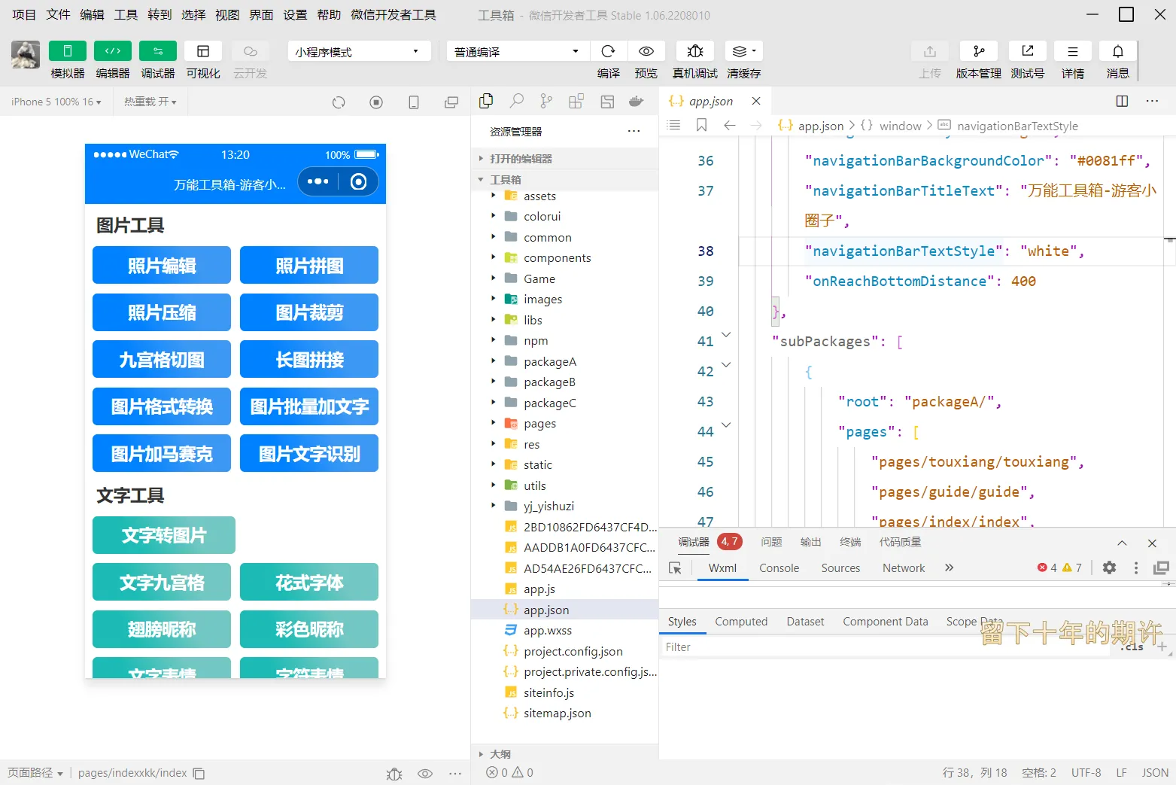Navigate back in the editor
Image resolution: width=1176 pixels, height=785 pixels.
pos(729,125)
